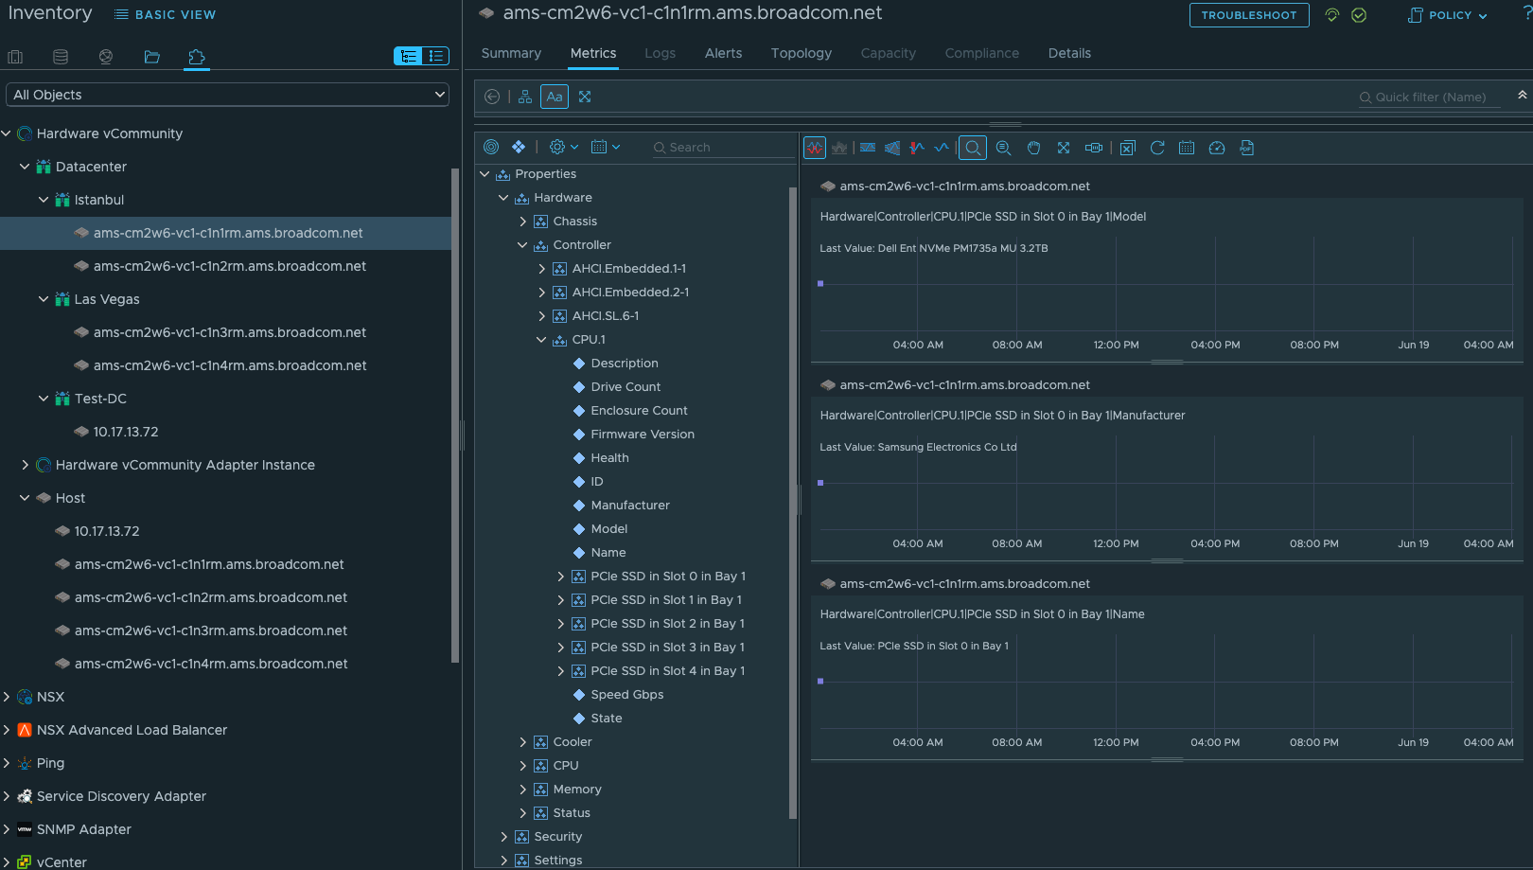Expand the NSX Advanced Load Balancer node
Screen dimensions: 1533x870
coord(7,730)
